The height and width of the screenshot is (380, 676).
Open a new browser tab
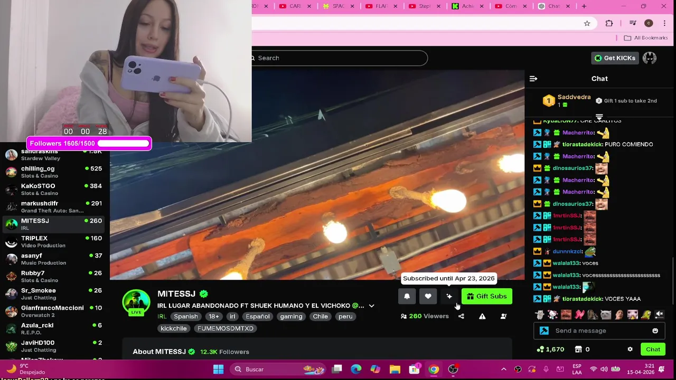tap(584, 6)
